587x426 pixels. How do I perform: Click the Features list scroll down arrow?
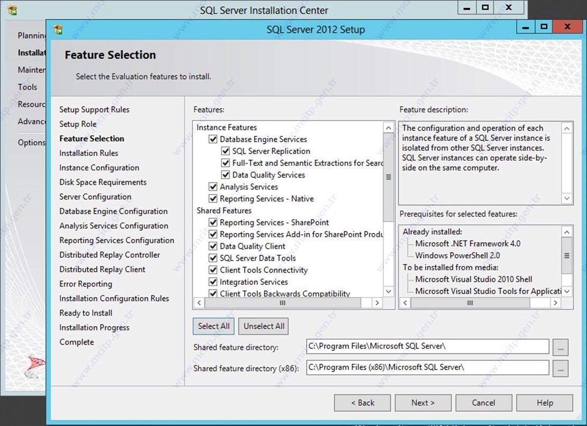pos(388,291)
